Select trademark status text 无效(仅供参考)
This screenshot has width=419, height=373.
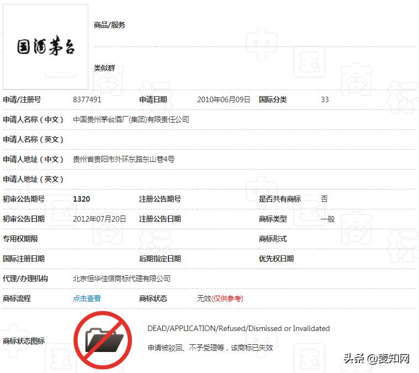[220, 298]
